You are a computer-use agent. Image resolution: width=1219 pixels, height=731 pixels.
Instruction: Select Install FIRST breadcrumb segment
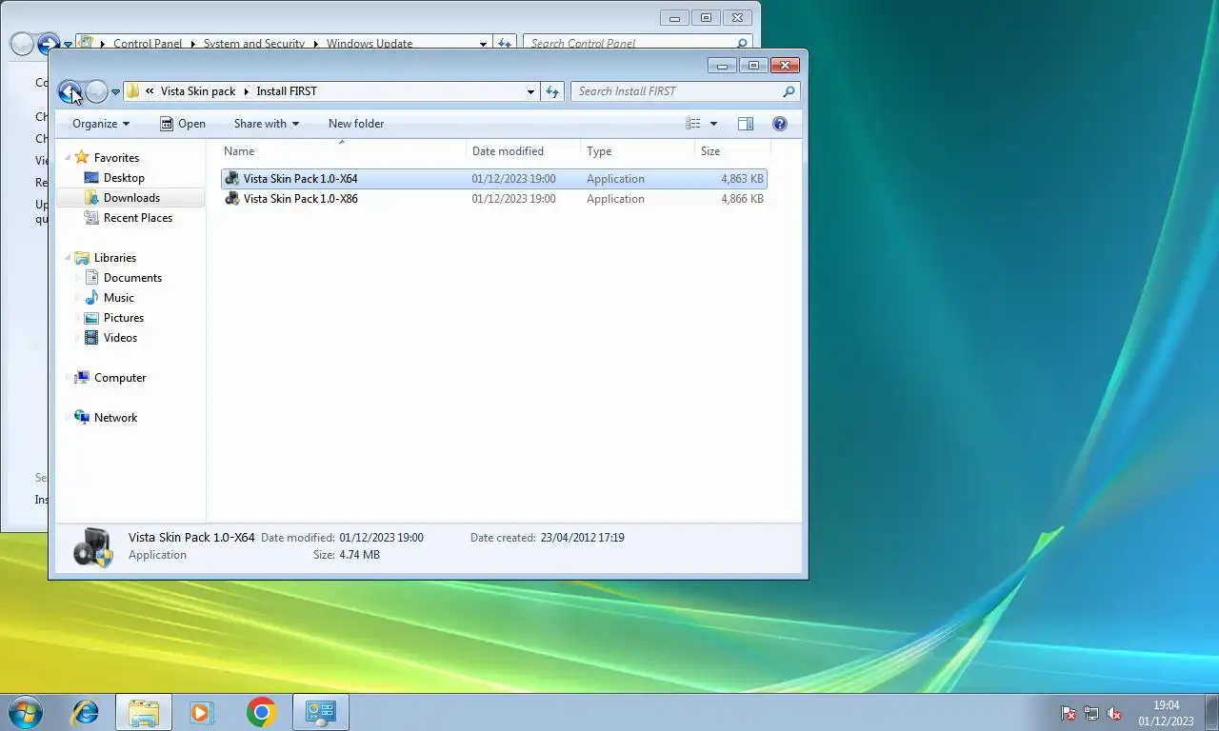pos(287,91)
